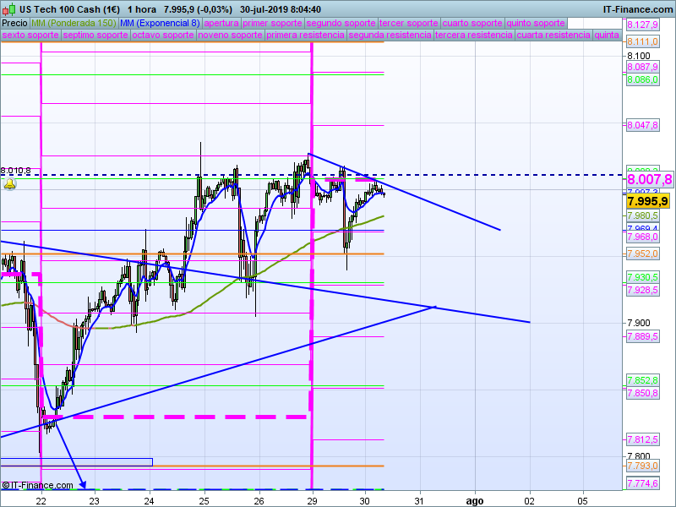
Task: Click the apertura indicator label
Action: (221, 23)
